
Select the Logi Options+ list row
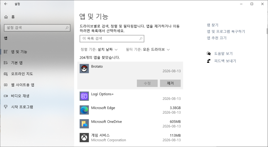pos(130,96)
